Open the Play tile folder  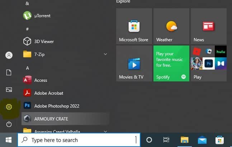(209, 63)
